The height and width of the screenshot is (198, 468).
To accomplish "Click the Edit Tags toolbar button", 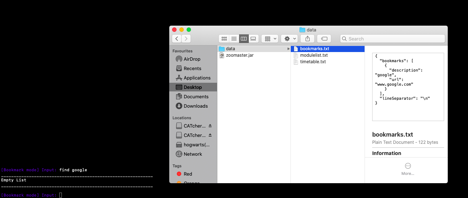I will pos(324,39).
